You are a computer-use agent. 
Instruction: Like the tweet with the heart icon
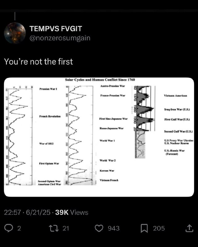pos(99,228)
